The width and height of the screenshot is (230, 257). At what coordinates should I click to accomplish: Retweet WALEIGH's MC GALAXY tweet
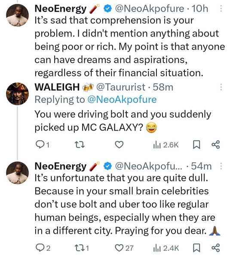coord(80,145)
